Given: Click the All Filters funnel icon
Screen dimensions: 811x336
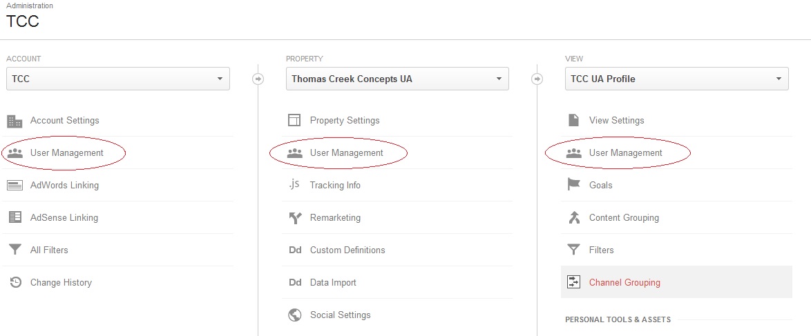Looking at the screenshot, I should (15, 250).
